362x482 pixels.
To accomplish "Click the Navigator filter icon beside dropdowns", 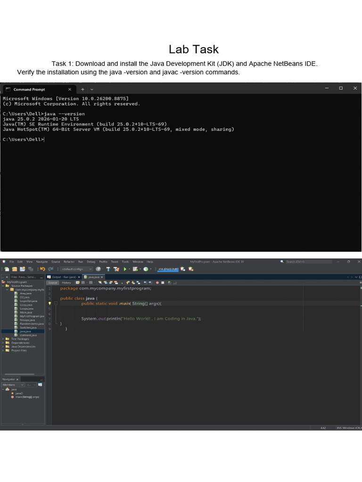I will 40,385.
